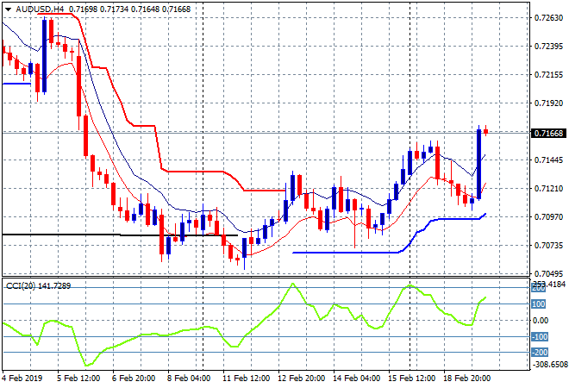Click the black horizontal support line
The width and height of the screenshot is (569, 388).
tap(60, 234)
